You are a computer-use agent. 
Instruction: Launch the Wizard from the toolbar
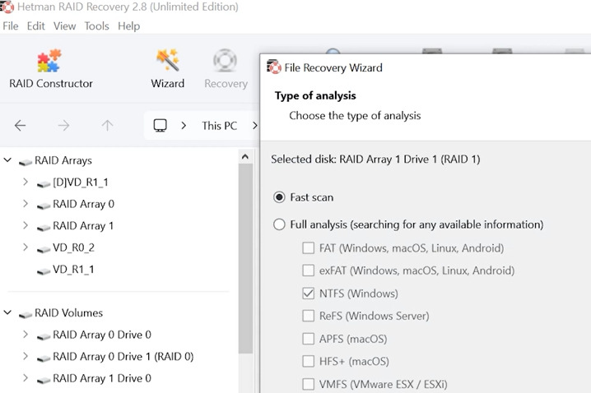point(168,69)
